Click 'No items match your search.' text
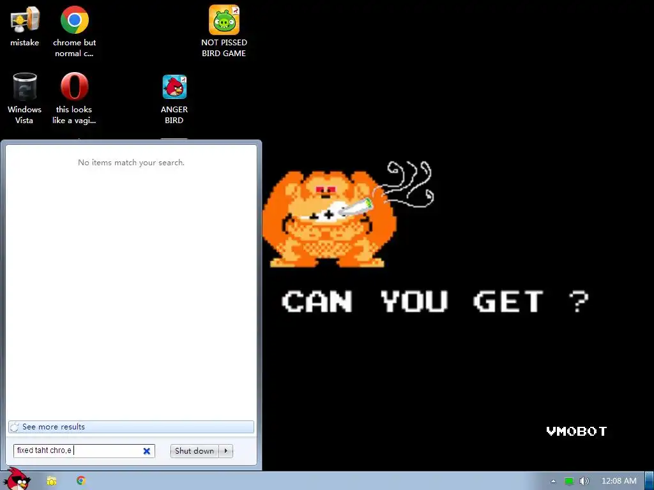Viewport: 654px width, 490px height. [x=131, y=163]
